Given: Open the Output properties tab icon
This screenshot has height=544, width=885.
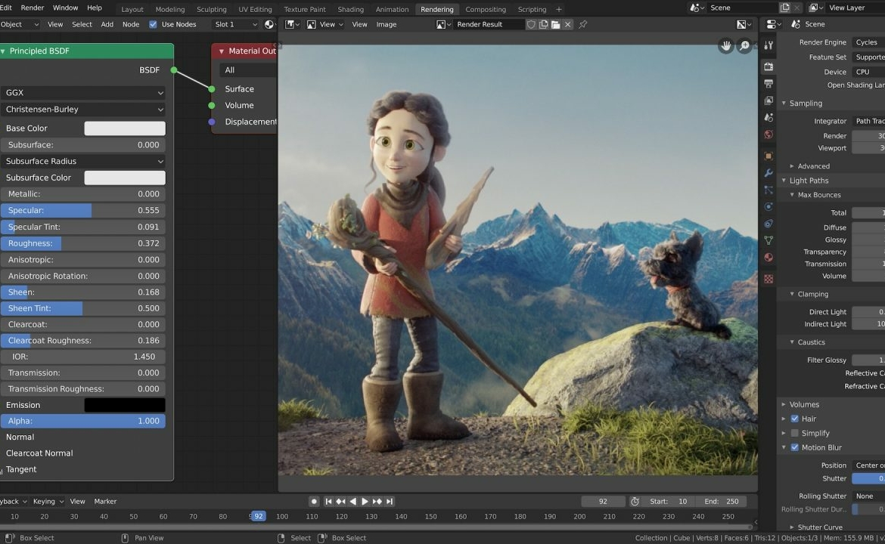Looking at the screenshot, I should pyautogui.click(x=769, y=83).
